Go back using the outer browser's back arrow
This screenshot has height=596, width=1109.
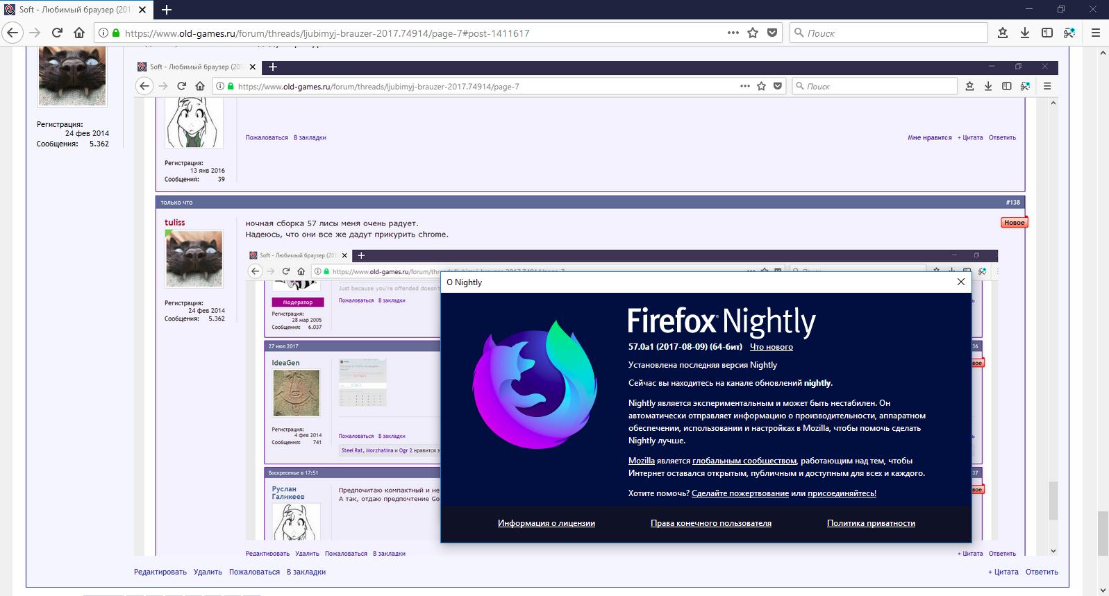[x=12, y=33]
